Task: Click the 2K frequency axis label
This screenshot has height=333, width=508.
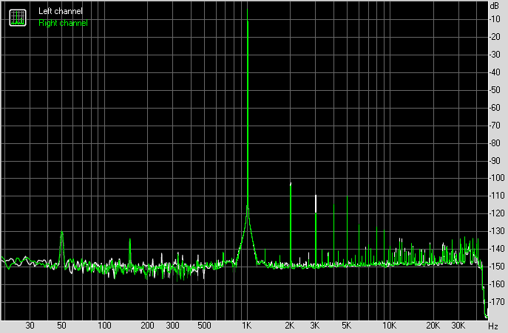Action: click(290, 325)
